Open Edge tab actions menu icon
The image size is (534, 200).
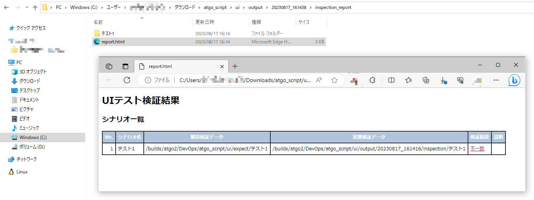tap(125, 66)
